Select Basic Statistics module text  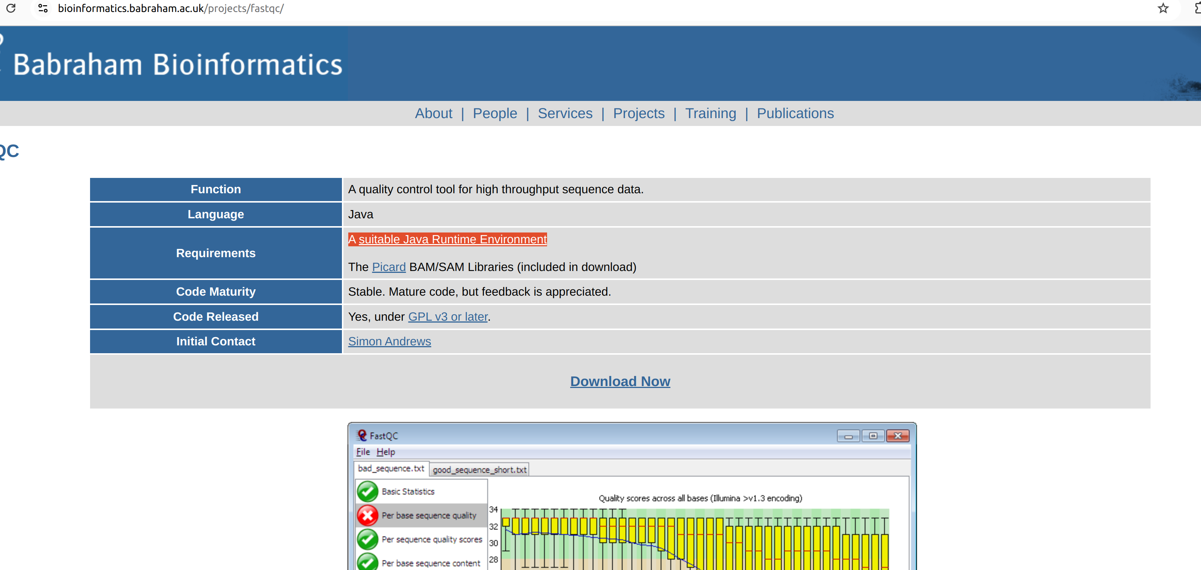[x=408, y=492]
